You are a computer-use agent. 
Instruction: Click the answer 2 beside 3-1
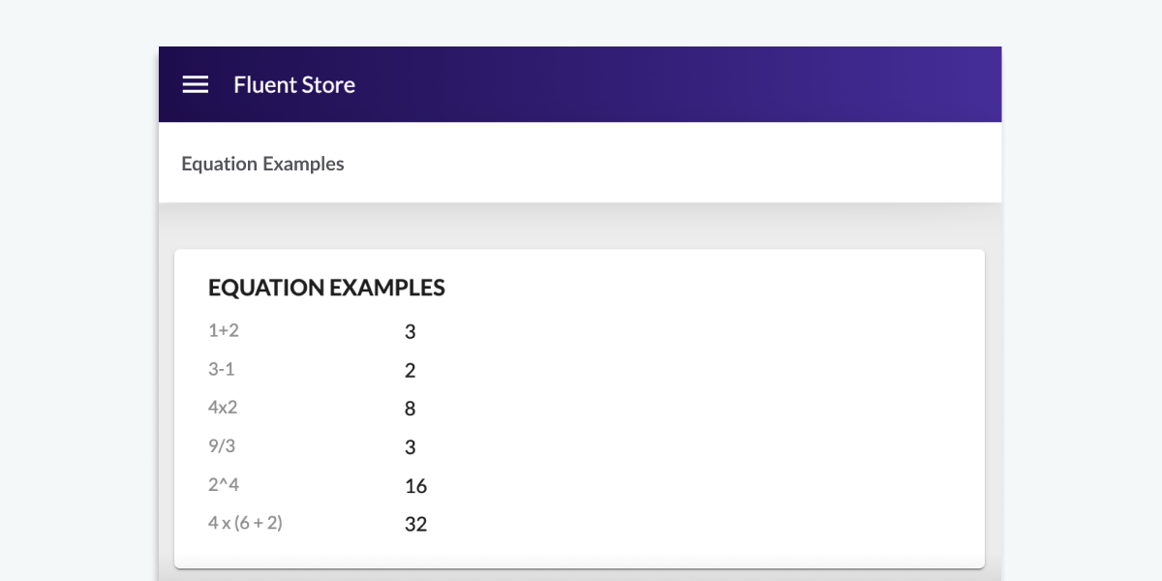point(410,370)
